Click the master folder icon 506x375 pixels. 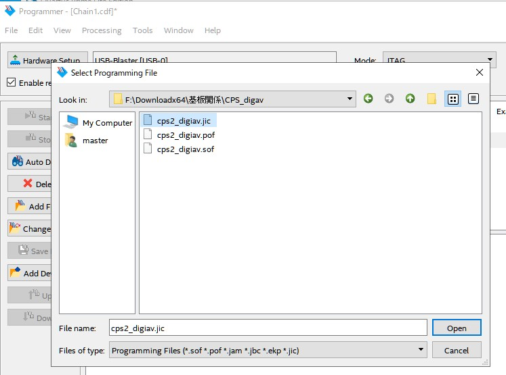click(x=70, y=140)
